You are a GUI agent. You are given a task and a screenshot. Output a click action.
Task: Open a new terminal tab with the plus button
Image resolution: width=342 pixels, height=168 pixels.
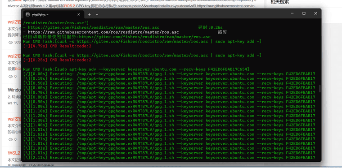(90, 14)
